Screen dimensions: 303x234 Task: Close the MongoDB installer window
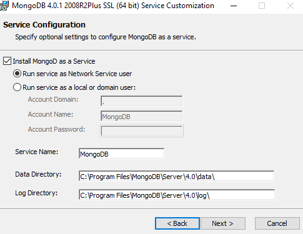coord(291,6)
